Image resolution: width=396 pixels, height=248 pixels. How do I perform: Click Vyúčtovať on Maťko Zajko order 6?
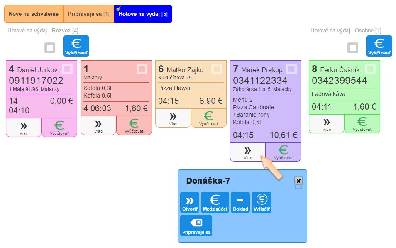pos(209,118)
